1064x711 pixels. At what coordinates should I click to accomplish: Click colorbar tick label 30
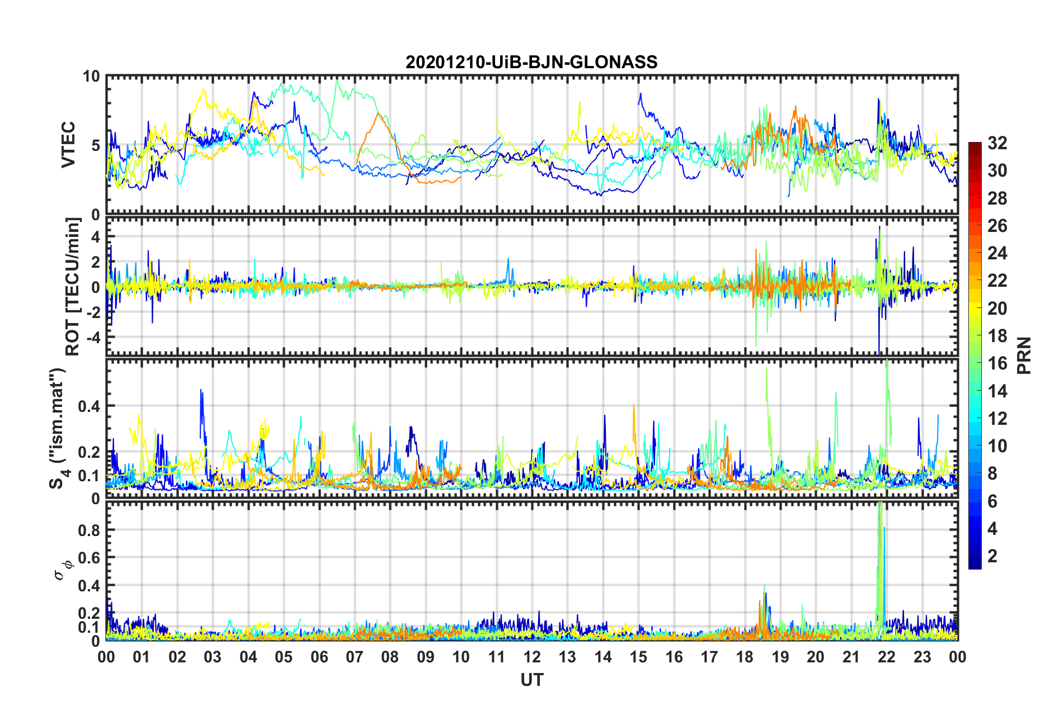click(997, 170)
